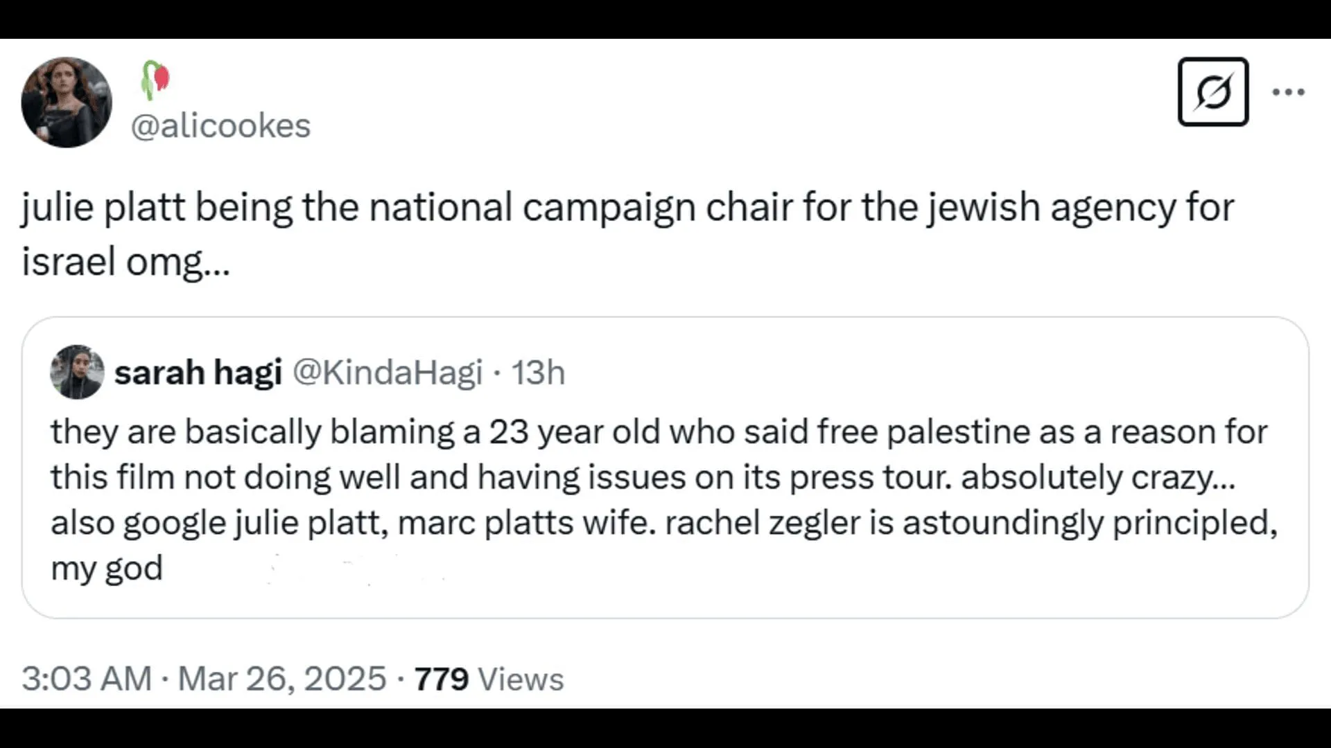Click "absolutely crazy..." in the quoted tweet
Image resolution: width=1331 pixels, height=748 pixels.
click(x=1097, y=478)
